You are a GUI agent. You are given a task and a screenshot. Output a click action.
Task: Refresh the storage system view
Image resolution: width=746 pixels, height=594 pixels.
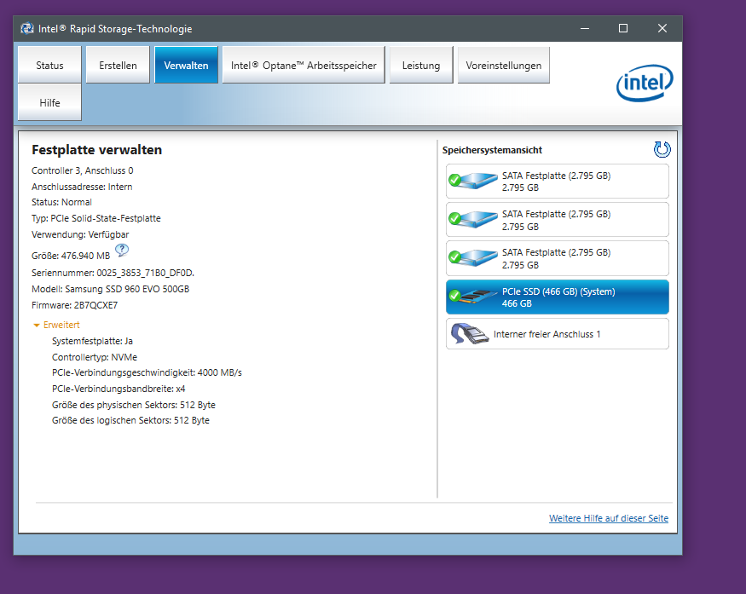[x=662, y=149]
